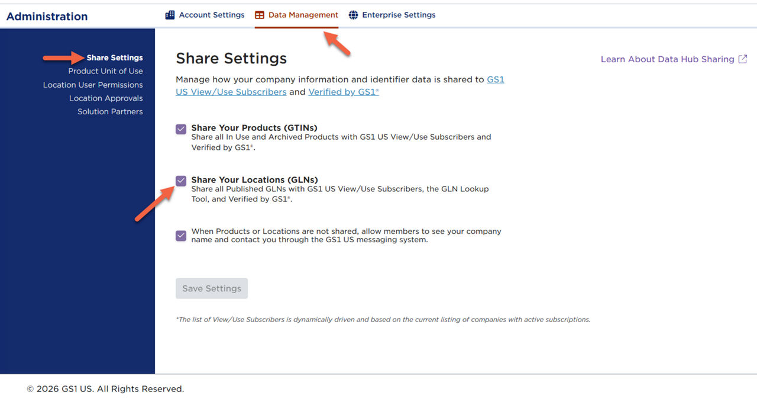
Task: Open Product Unit of Use in the sidebar
Action: [x=105, y=71]
